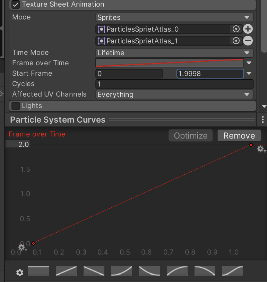267x282 pixels.
Task: Open the Mode dropdown showing Sprites
Action: (x=174, y=17)
